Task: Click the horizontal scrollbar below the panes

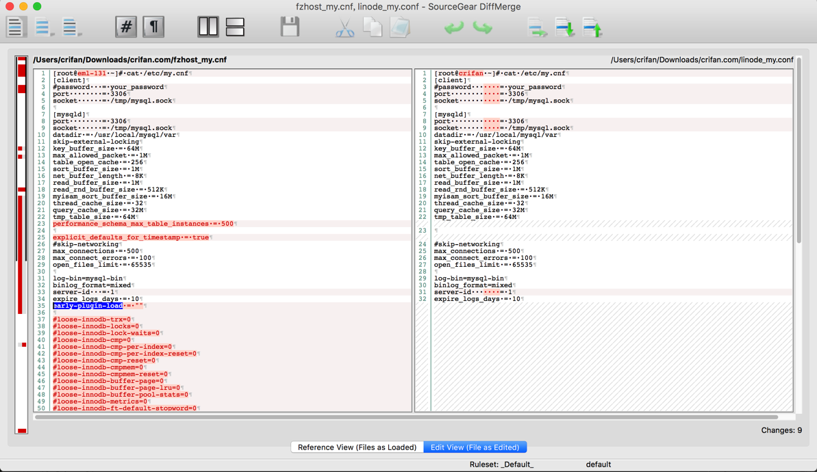Action: (x=406, y=417)
